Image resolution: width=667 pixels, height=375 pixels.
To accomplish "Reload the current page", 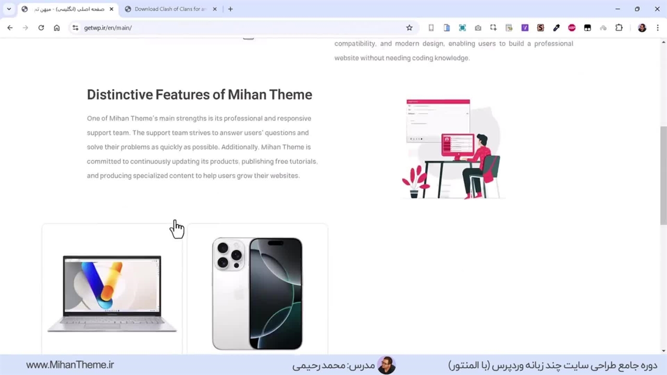I will point(41,28).
